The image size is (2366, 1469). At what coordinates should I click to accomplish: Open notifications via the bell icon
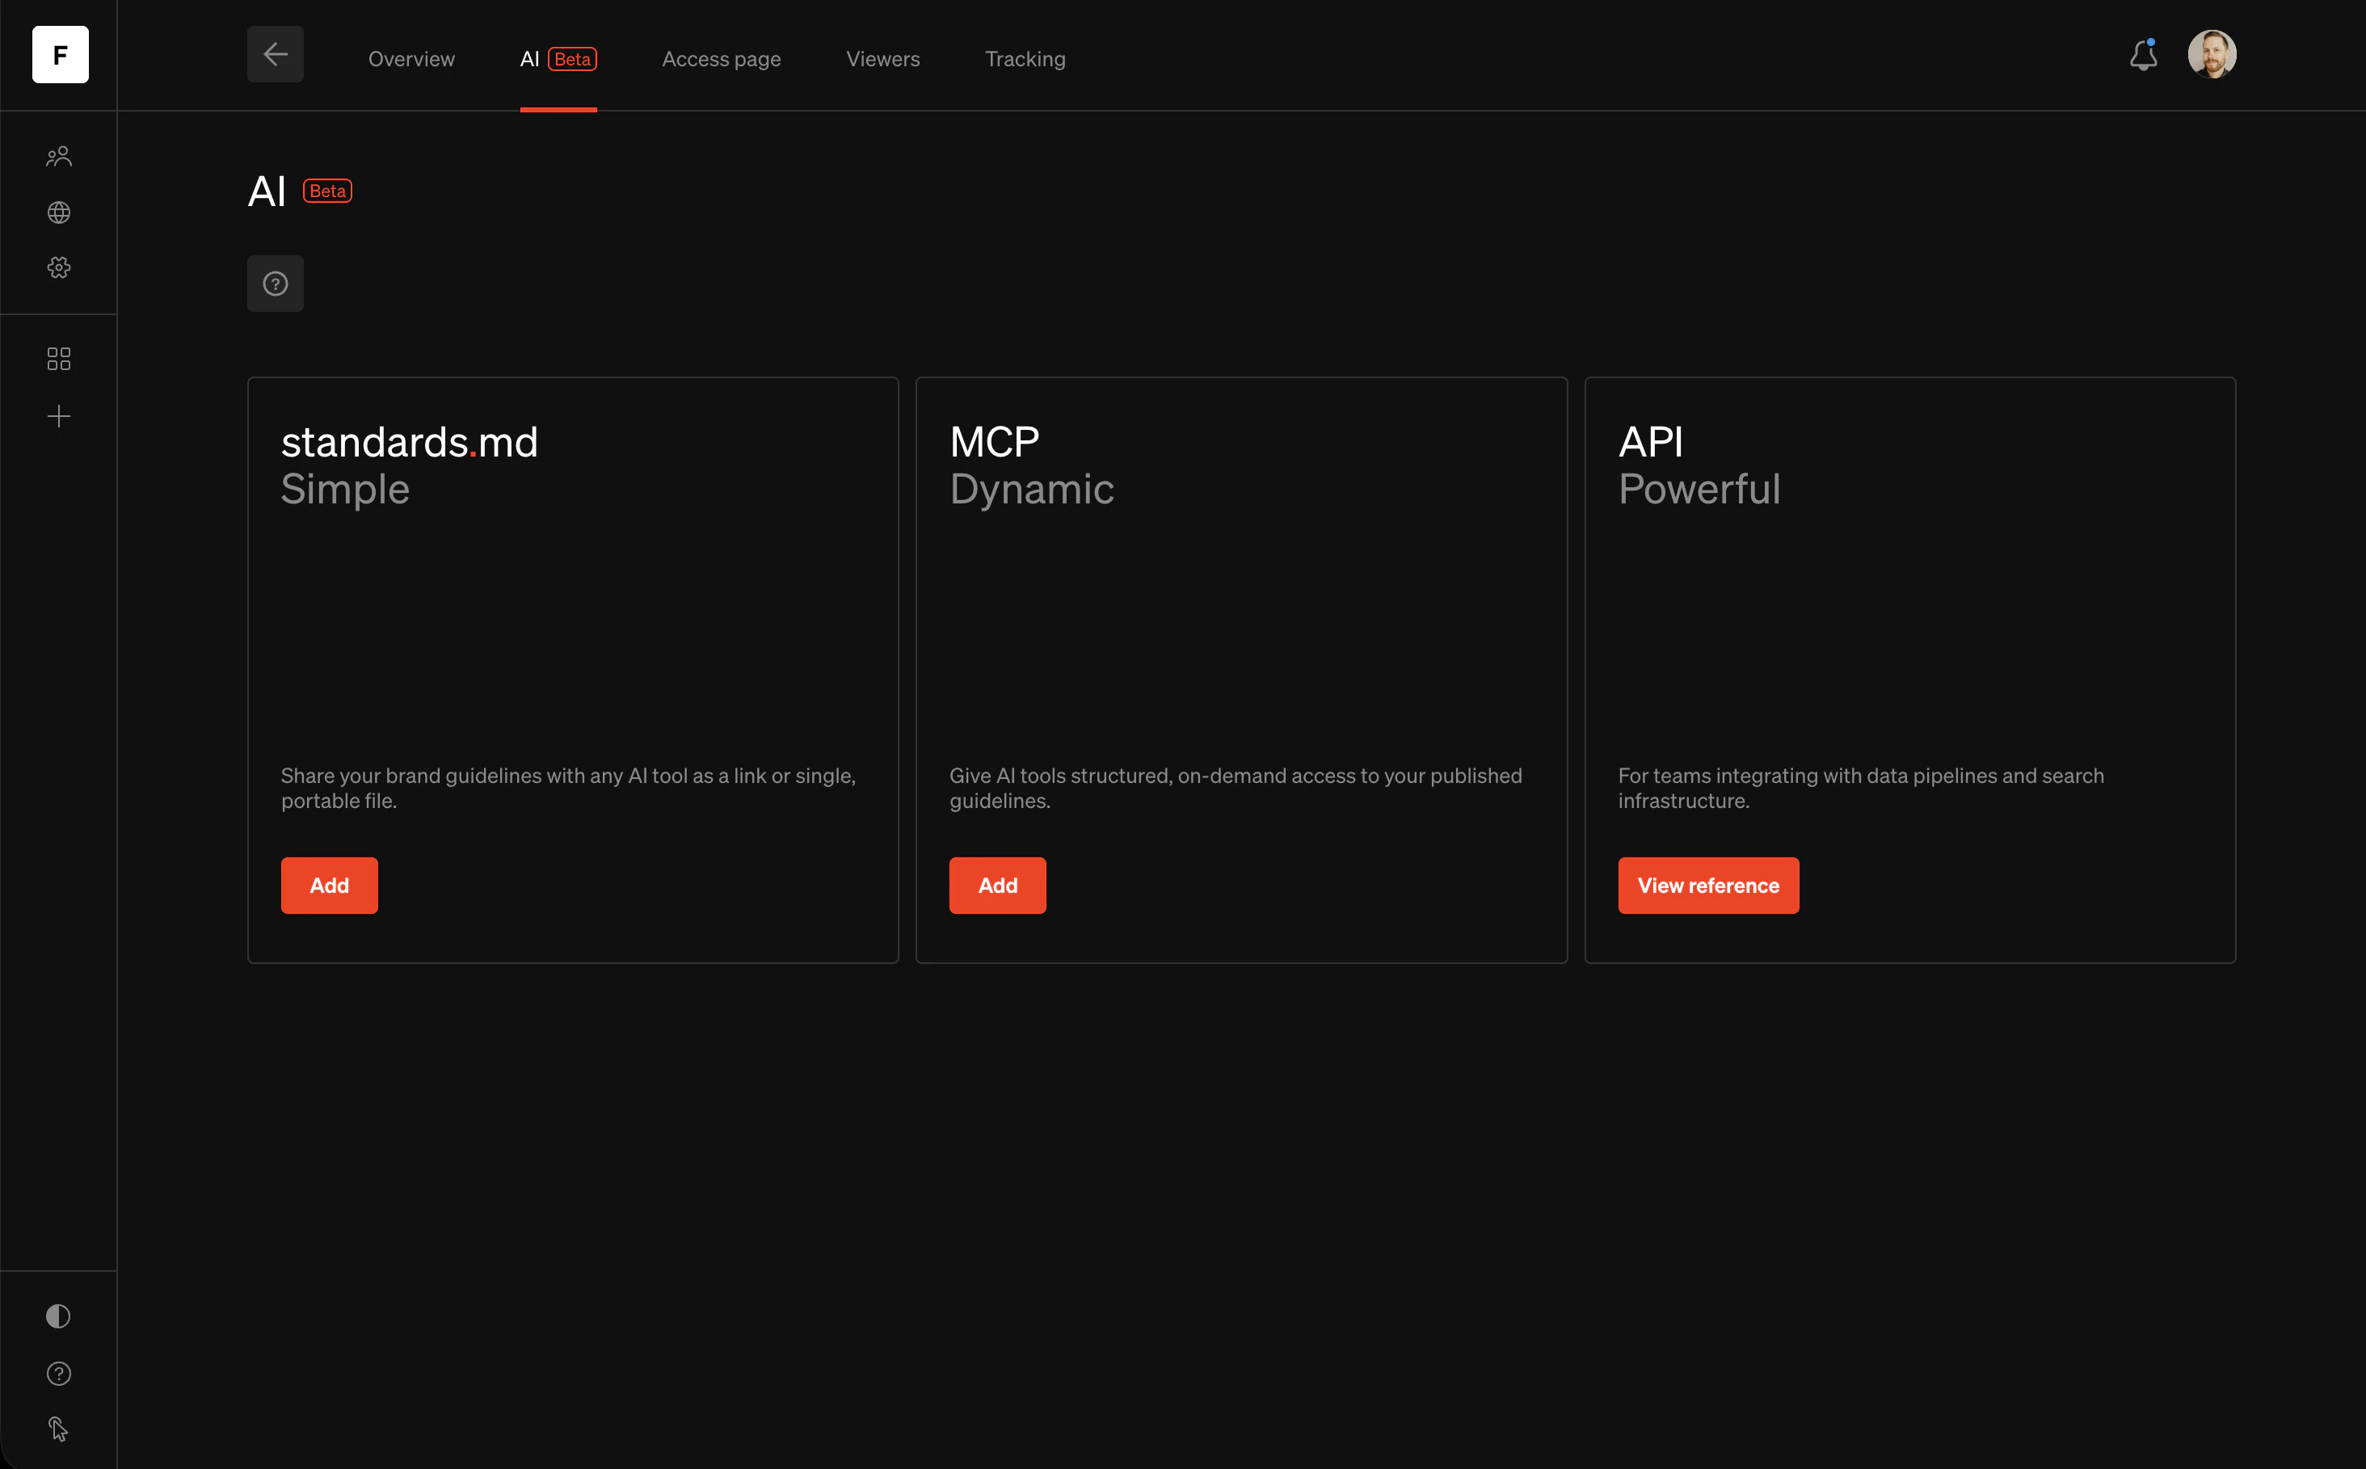point(2142,56)
